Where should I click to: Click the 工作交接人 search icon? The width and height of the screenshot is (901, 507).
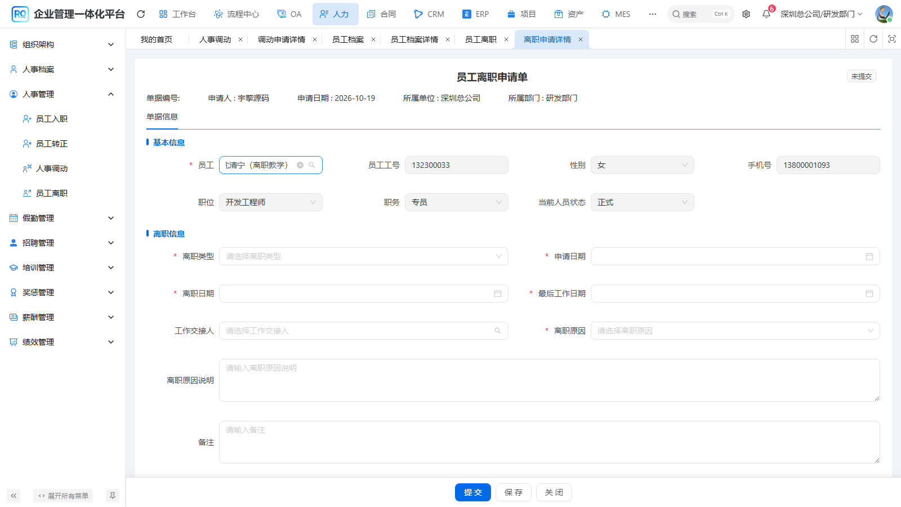pos(498,331)
